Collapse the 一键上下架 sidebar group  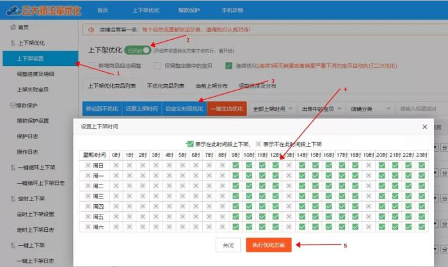pos(31,245)
